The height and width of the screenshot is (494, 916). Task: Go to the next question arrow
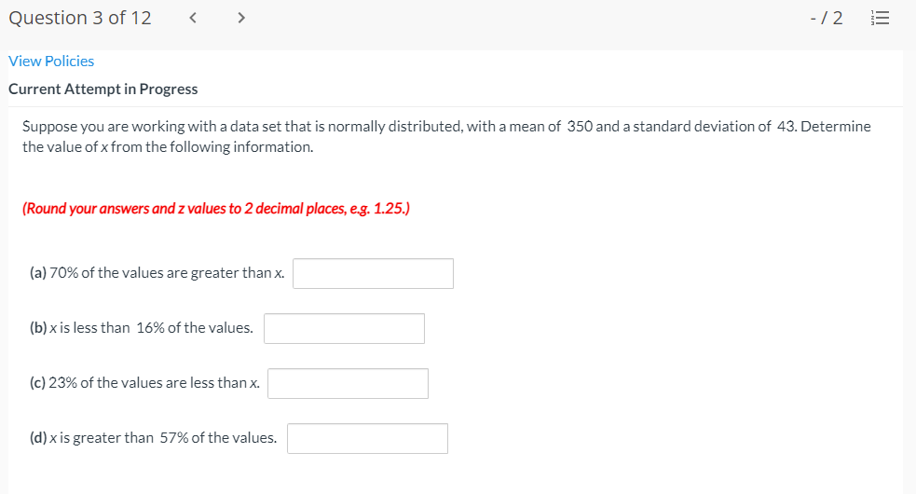click(241, 18)
